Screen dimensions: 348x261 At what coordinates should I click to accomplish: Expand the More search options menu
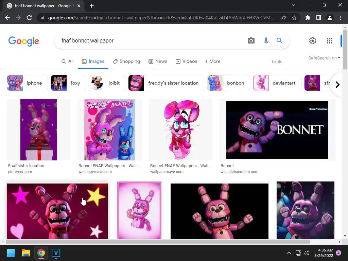coord(213,62)
